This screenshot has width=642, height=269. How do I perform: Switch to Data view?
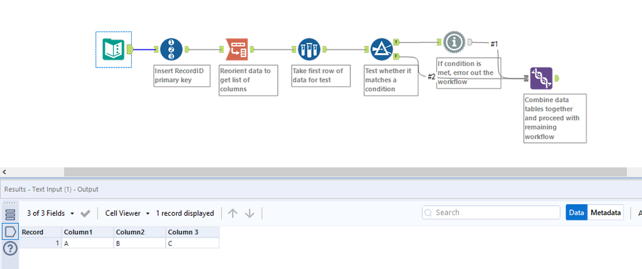point(576,213)
